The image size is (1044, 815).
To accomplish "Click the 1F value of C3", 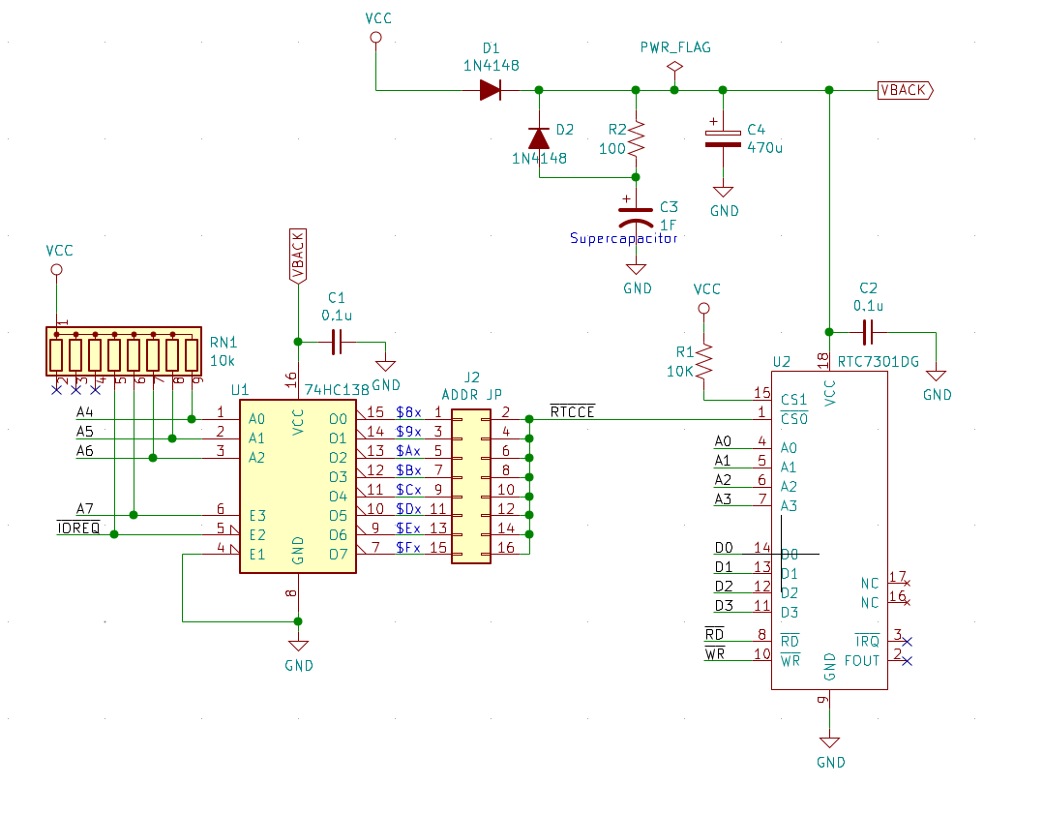I will pyautogui.click(x=669, y=226).
